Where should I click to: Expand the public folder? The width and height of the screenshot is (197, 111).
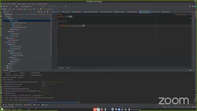tap(6, 66)
